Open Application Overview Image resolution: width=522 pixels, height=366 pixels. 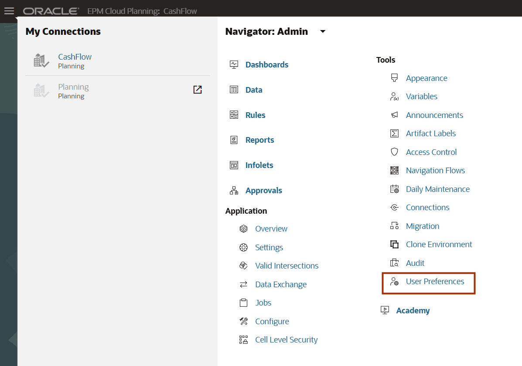click(271, 229)
